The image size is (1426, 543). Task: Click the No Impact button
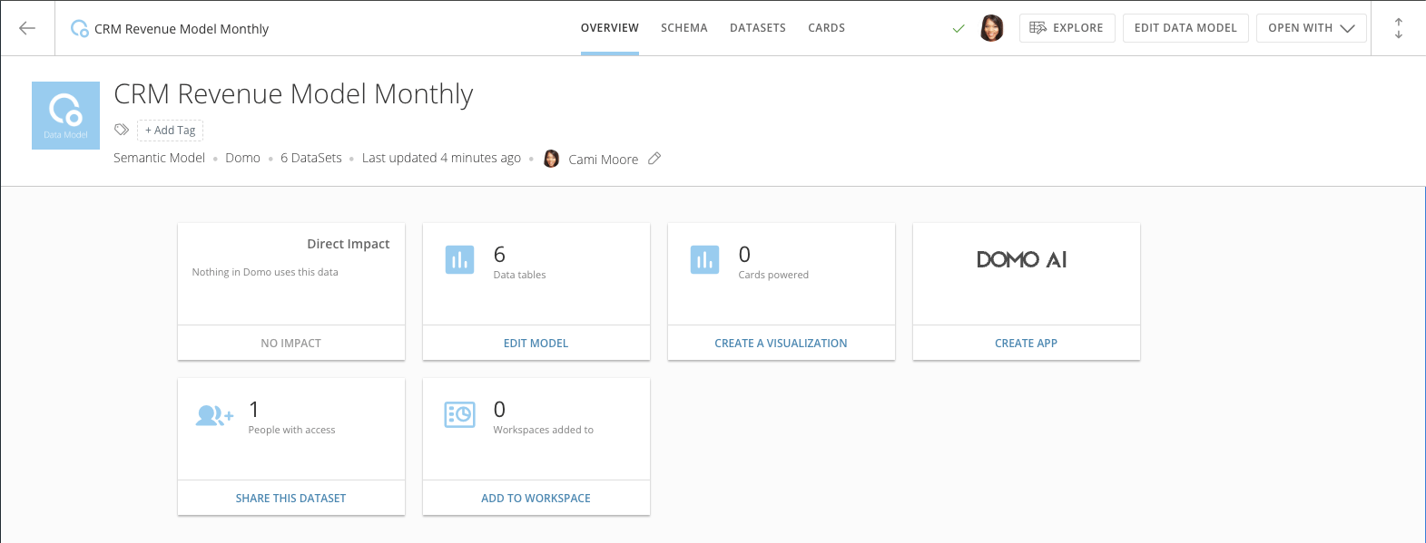291,343
